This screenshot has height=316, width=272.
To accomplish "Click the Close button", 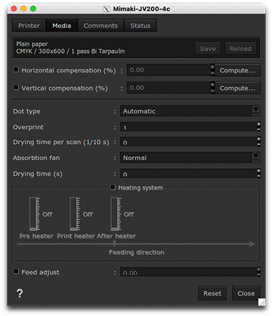I will (x=246, y=294).
